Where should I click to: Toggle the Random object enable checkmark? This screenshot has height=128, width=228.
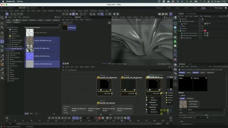(x=202, y=28)
